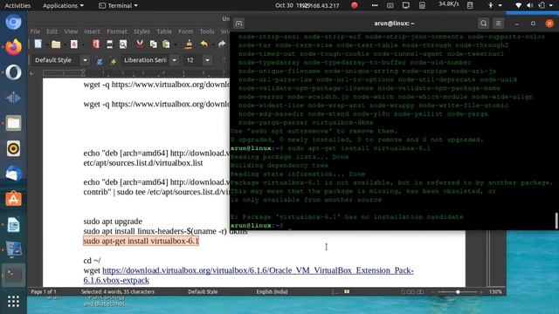The image size is (559, 314).
Task: Click New Style from Selection icon
Action: (114, 61)
